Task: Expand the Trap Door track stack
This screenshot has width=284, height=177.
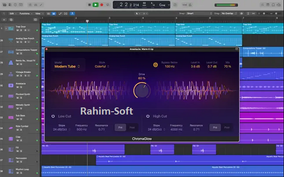Action: tap(6, 28)
